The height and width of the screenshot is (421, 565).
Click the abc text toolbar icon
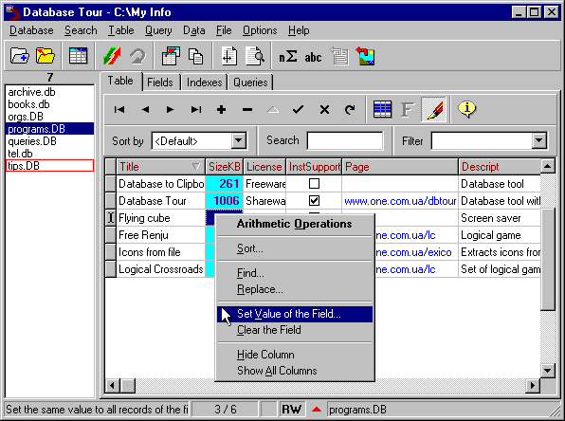[313, 57]
